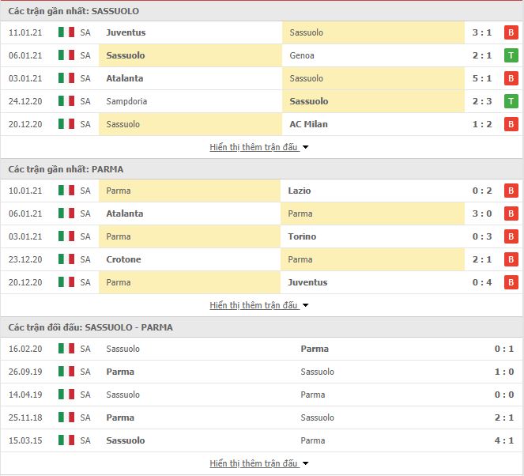The height and width of the screenshot is (476, 524).
Task: Click the Italy flag on the 11.01.21 match row
Action: (66, 32)
